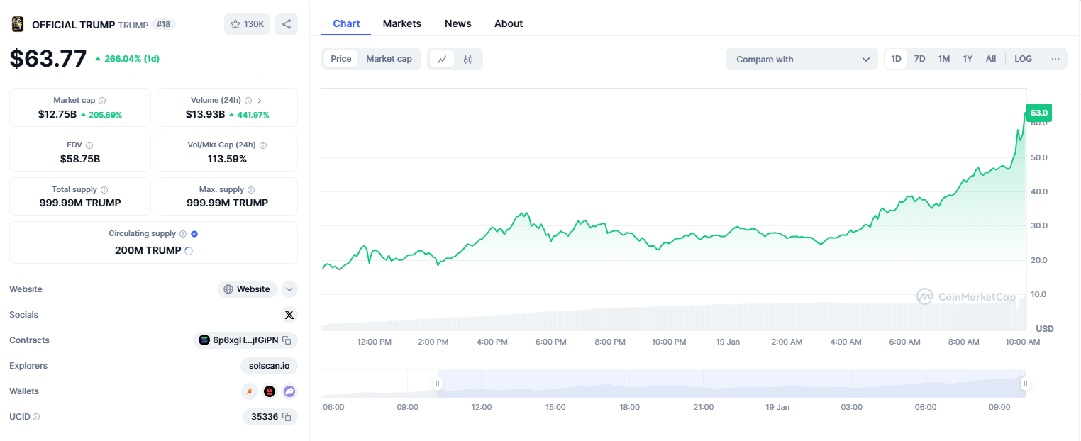Image resolution: width=1081 pixels, height=441 pixels.
Task: Select the 7D time range
Action: click(x=919, y=59)
